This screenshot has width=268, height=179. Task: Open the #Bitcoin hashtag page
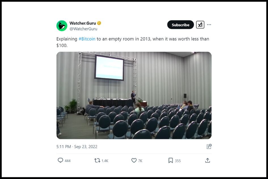(x=86, y=39)
